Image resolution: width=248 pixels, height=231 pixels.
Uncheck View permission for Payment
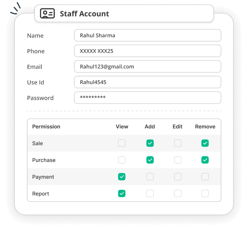click(122, 177)
